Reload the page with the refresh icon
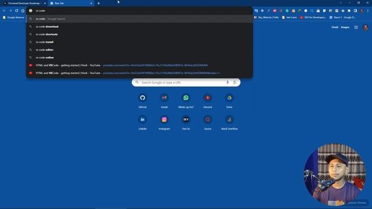Screen dimensions: 372x209 point(17,10)
